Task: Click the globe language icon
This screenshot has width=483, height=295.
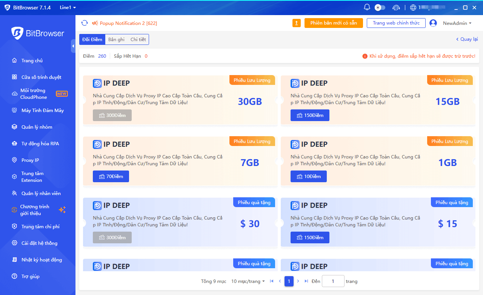Action: 413,8
